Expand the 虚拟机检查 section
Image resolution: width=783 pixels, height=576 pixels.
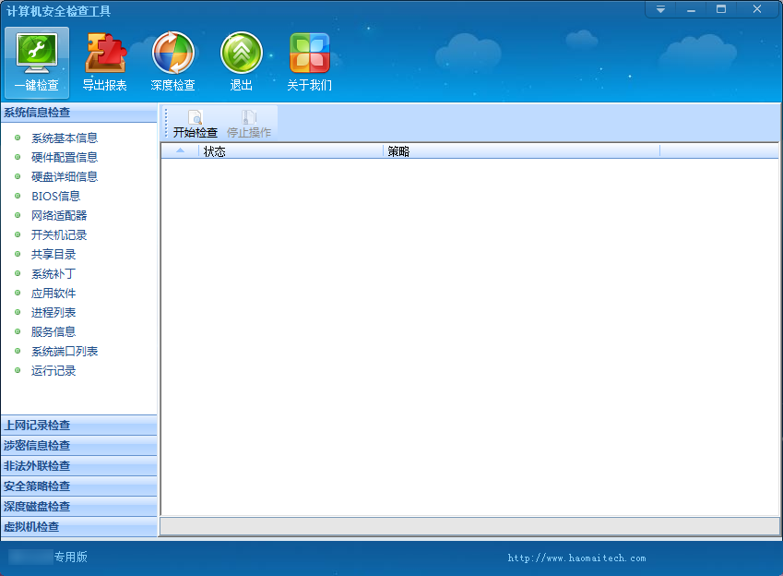click(79, 527)
